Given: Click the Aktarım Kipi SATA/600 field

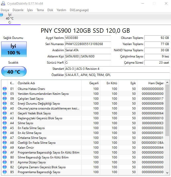Looking at the screenshot, I should pos(88,56).
